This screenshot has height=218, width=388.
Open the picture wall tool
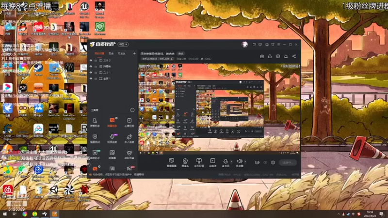[112, 155]
